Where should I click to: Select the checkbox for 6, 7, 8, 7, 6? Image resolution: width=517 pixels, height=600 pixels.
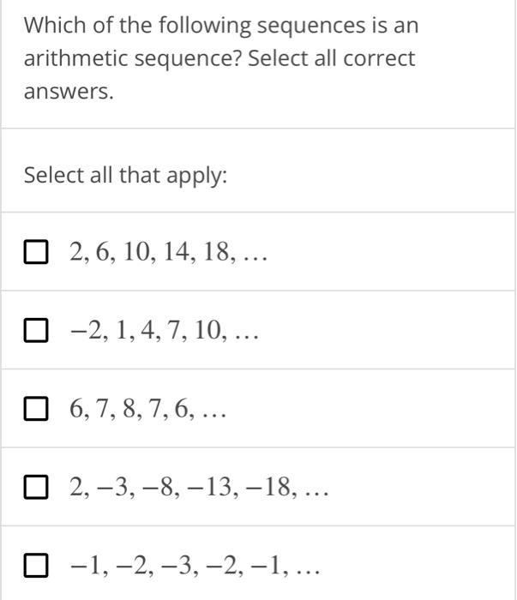[36, 408]
